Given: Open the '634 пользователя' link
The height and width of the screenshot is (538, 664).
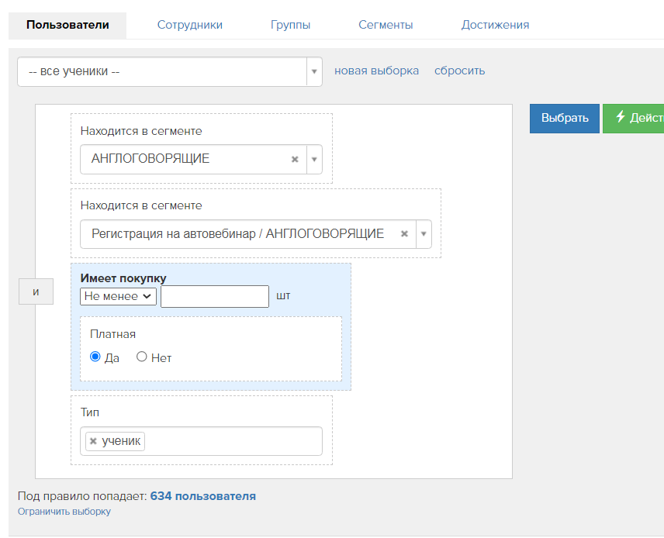Looking at the screenshot, I should pos(202,496).
